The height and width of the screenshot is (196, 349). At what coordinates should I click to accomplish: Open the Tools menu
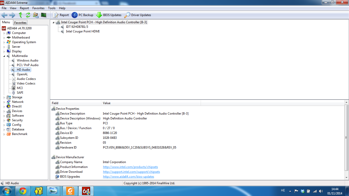coord(52,8)
